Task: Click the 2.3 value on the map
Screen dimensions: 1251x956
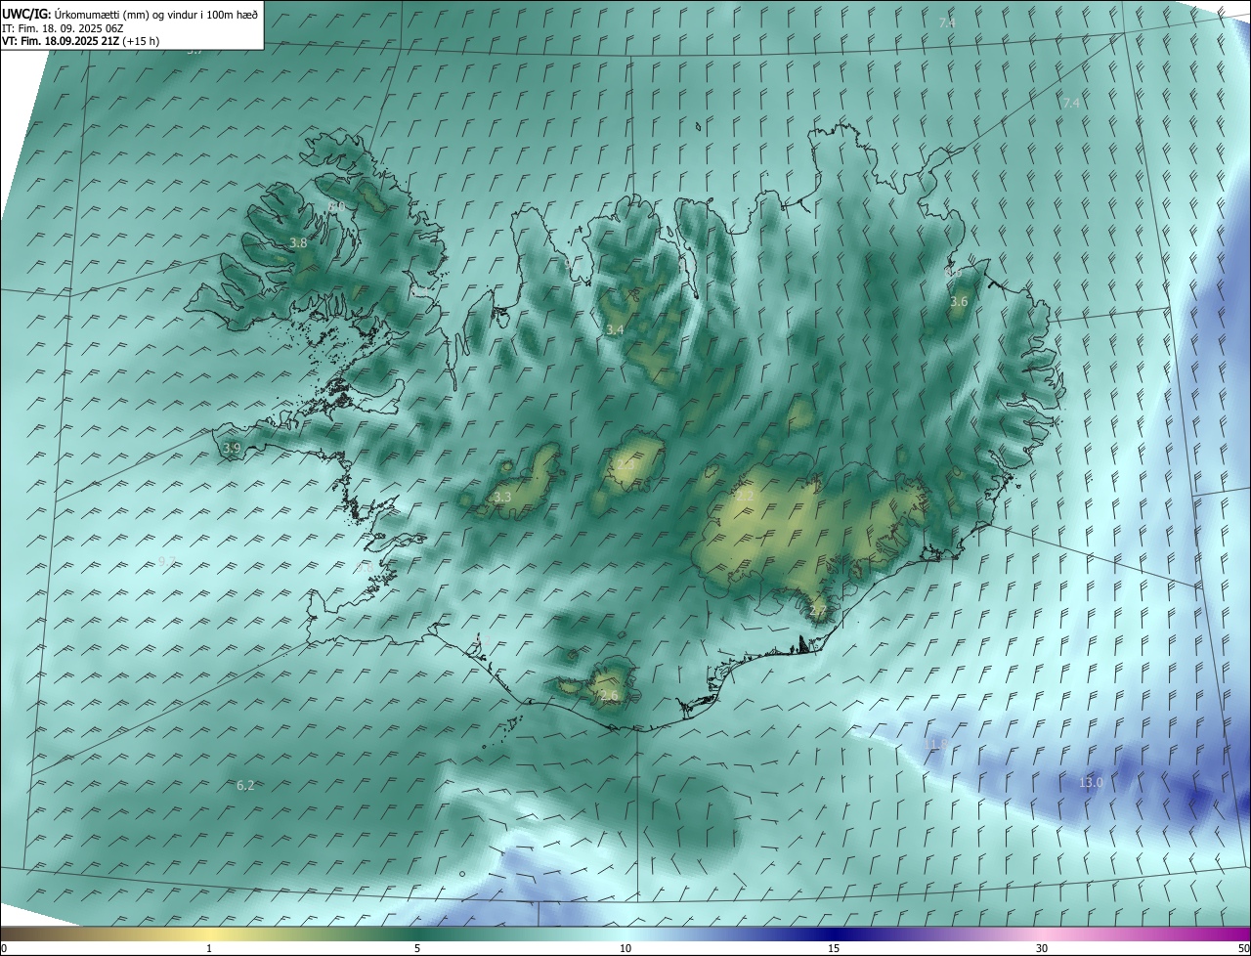Action: [x=625, y=465]
